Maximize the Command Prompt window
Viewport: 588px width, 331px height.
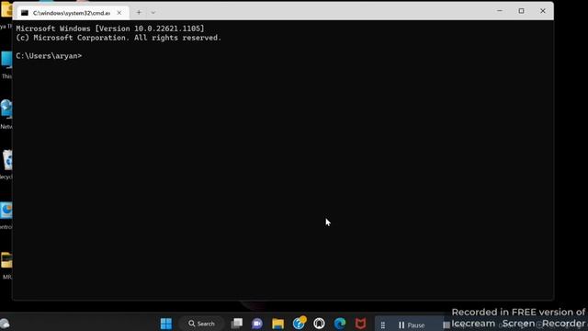(521, 11)
